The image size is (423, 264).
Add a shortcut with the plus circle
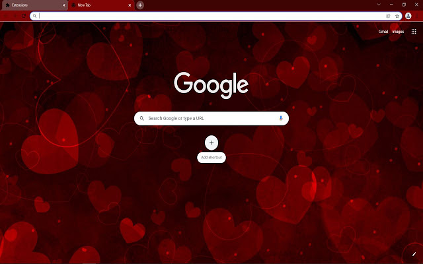point(211,143)
